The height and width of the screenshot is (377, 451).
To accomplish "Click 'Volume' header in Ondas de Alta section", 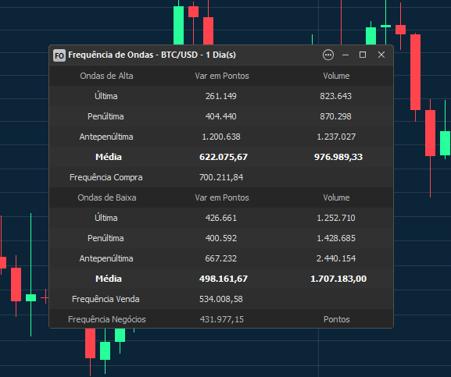I will pos(336,76).
